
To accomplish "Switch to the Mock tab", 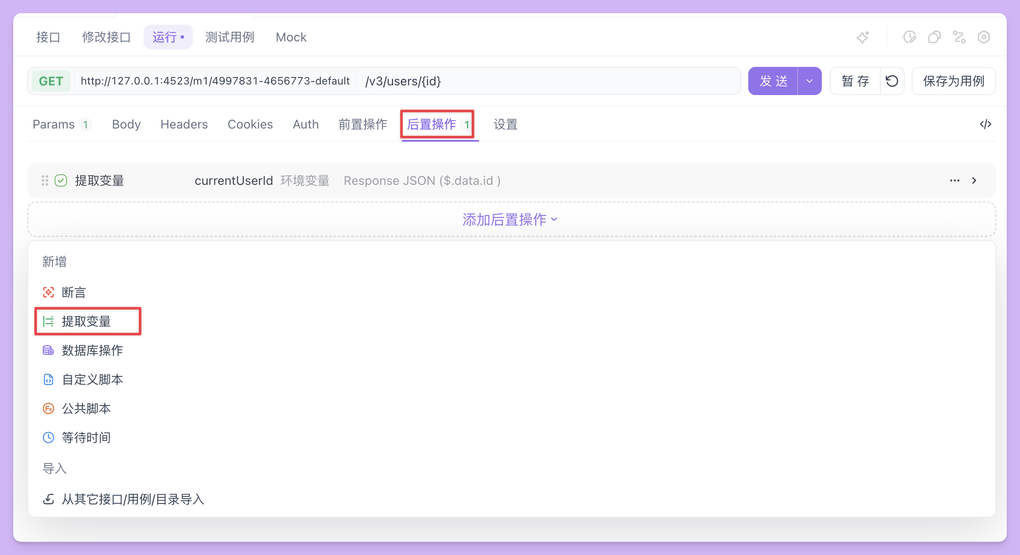I will [291, 37].
